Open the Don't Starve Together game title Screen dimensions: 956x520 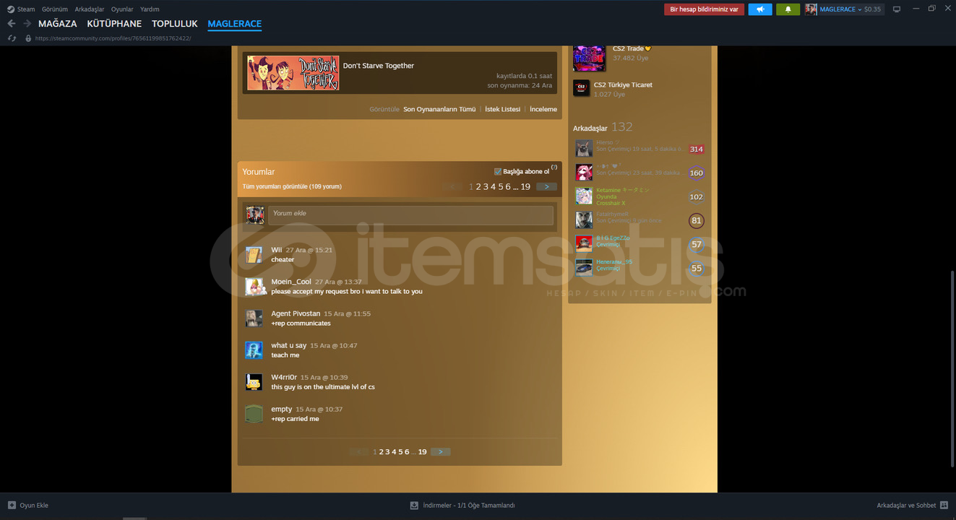click(379, 66)
